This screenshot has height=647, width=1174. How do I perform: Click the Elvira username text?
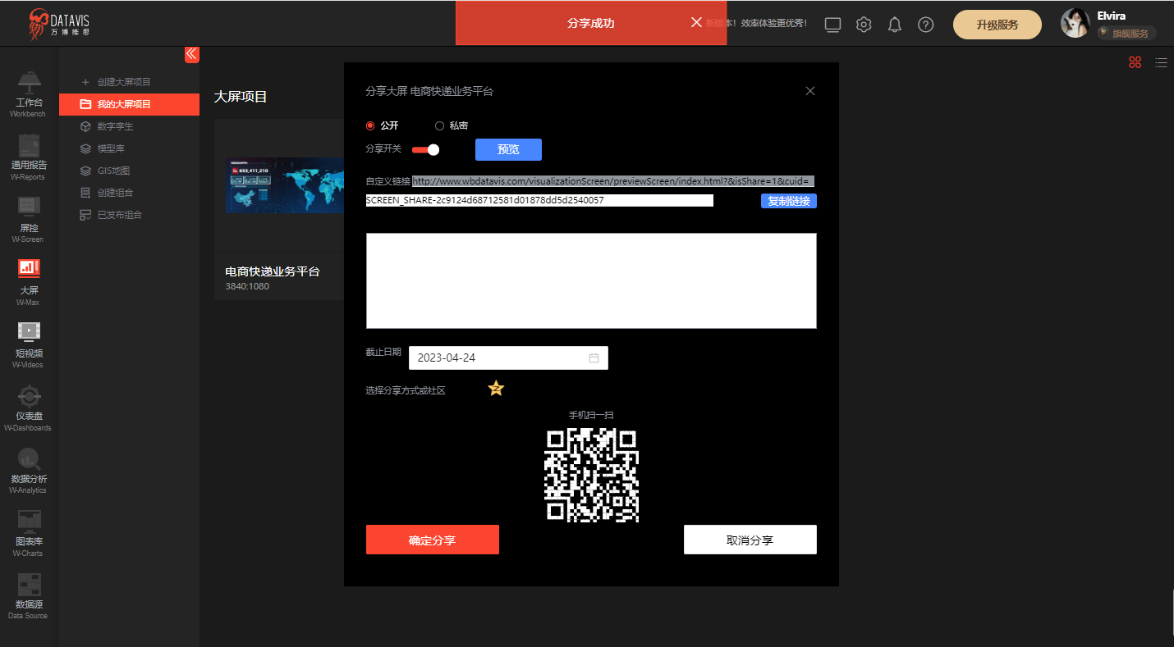click(x=1112, y=16)
